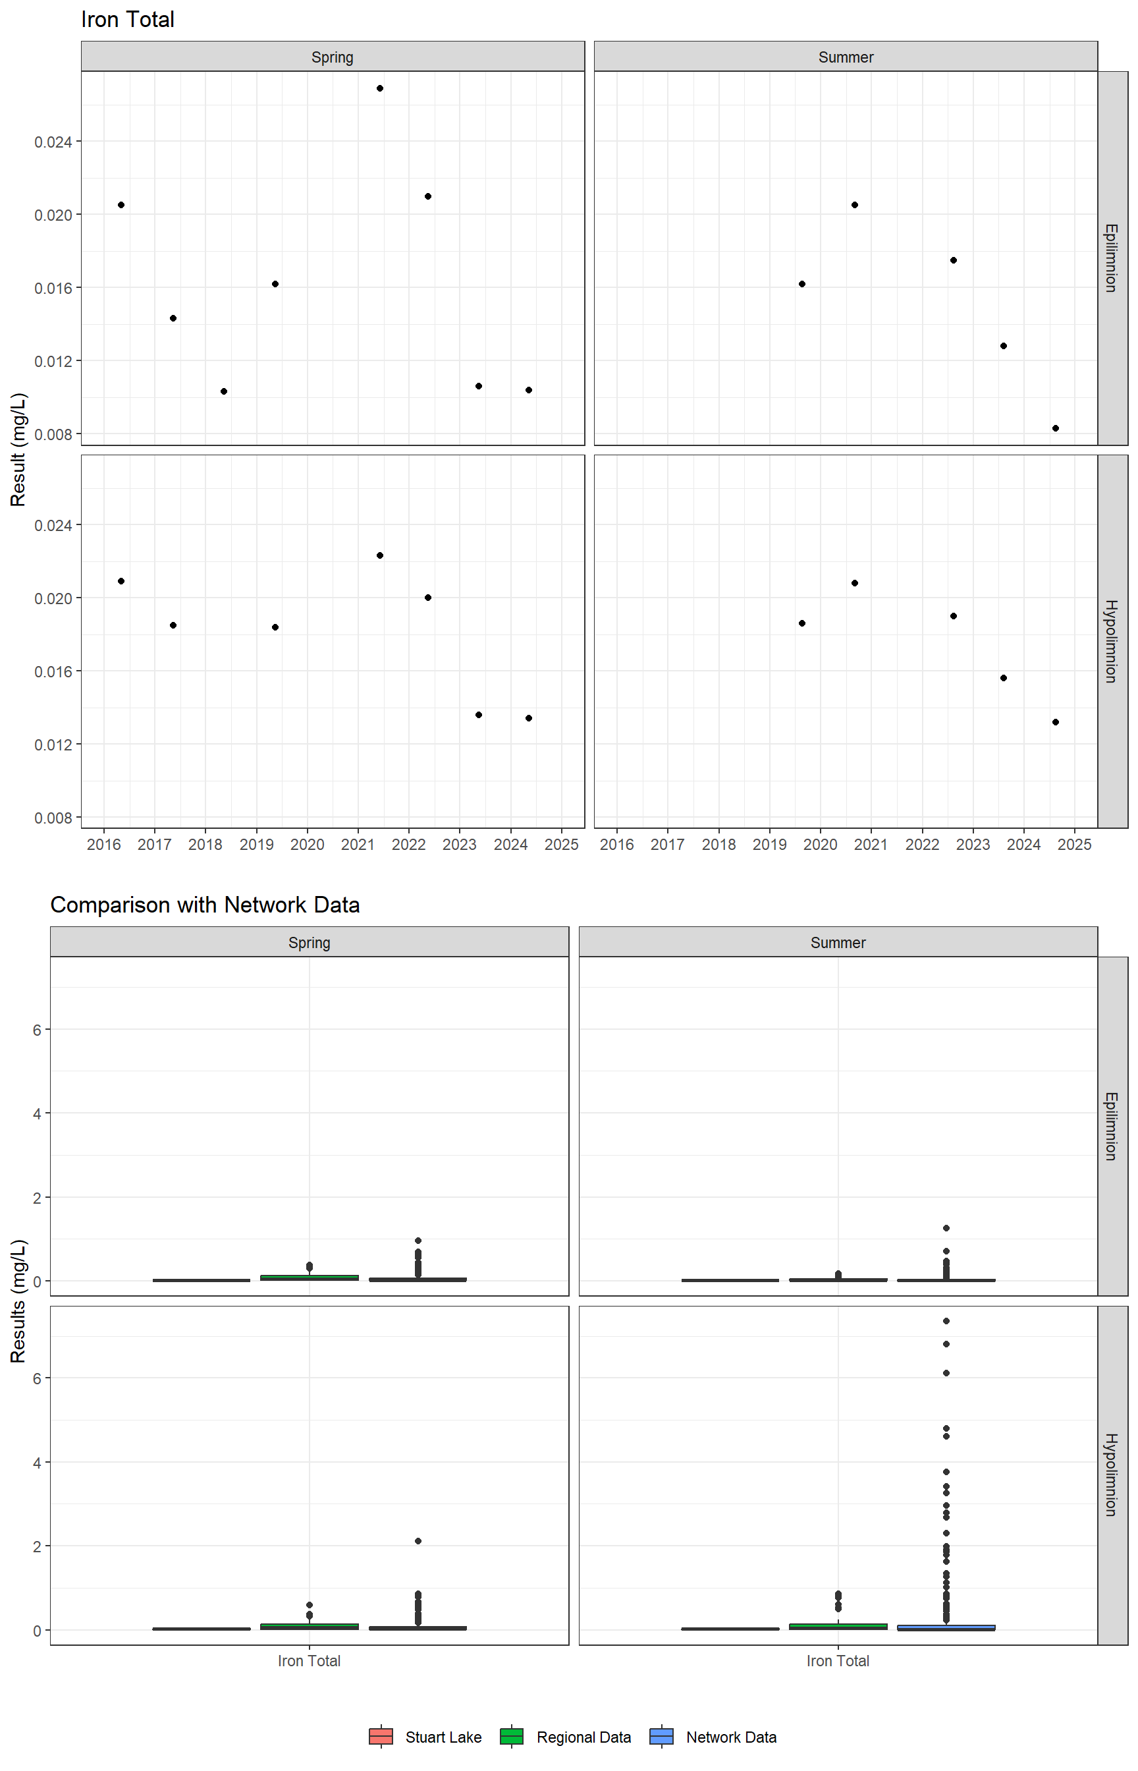Click the green Regional Data legend swatch

pyautogui.click(x=511, y=1736)
